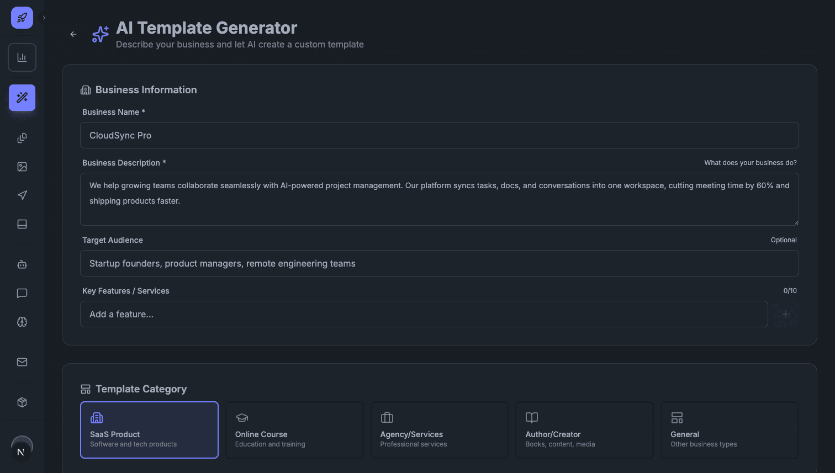Click the paper plane send icon
835x473 pixels.
(22, 195)
